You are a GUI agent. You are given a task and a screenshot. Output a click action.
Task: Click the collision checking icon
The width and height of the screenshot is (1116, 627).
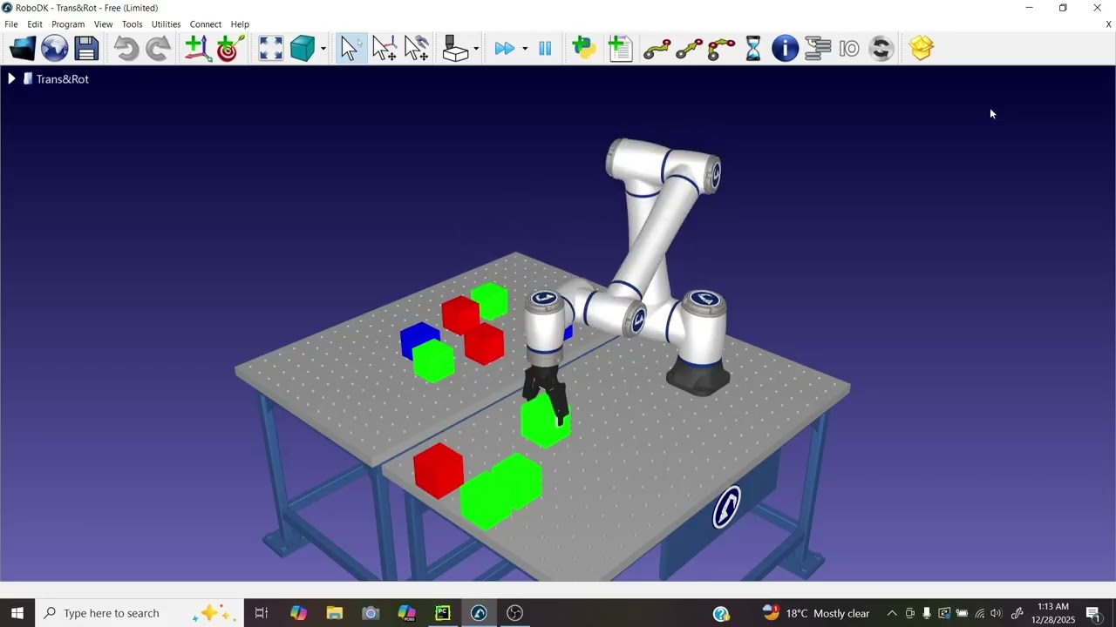pyautogui.click(x=455, y=49)
